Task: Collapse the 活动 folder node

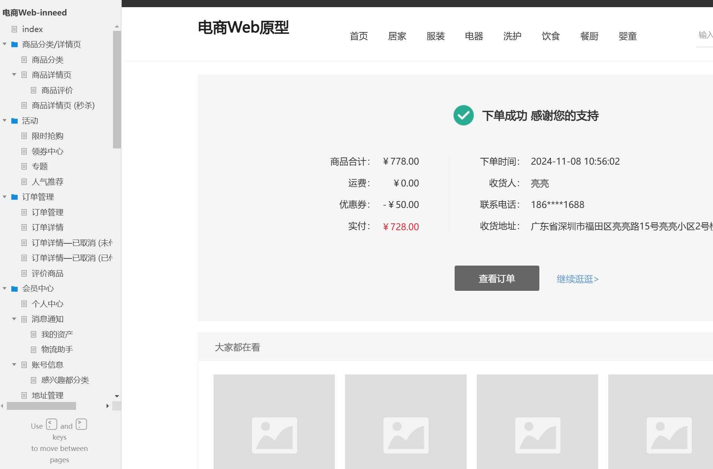Action: tap(4, 121)
